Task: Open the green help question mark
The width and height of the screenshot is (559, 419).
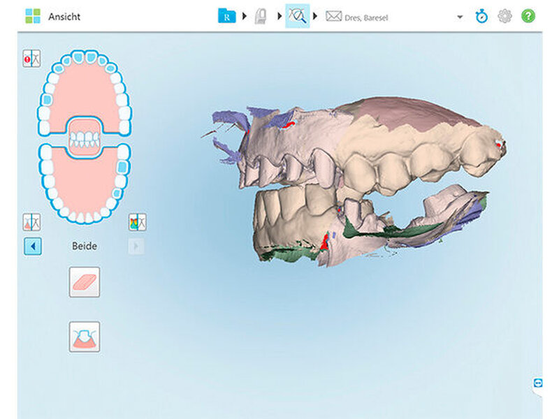Action: (528, 16)
